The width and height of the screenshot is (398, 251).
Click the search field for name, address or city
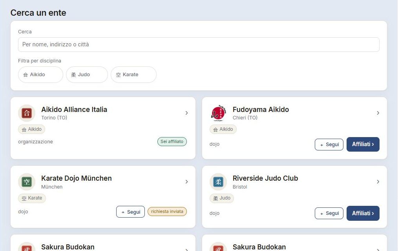click(199, 45)
